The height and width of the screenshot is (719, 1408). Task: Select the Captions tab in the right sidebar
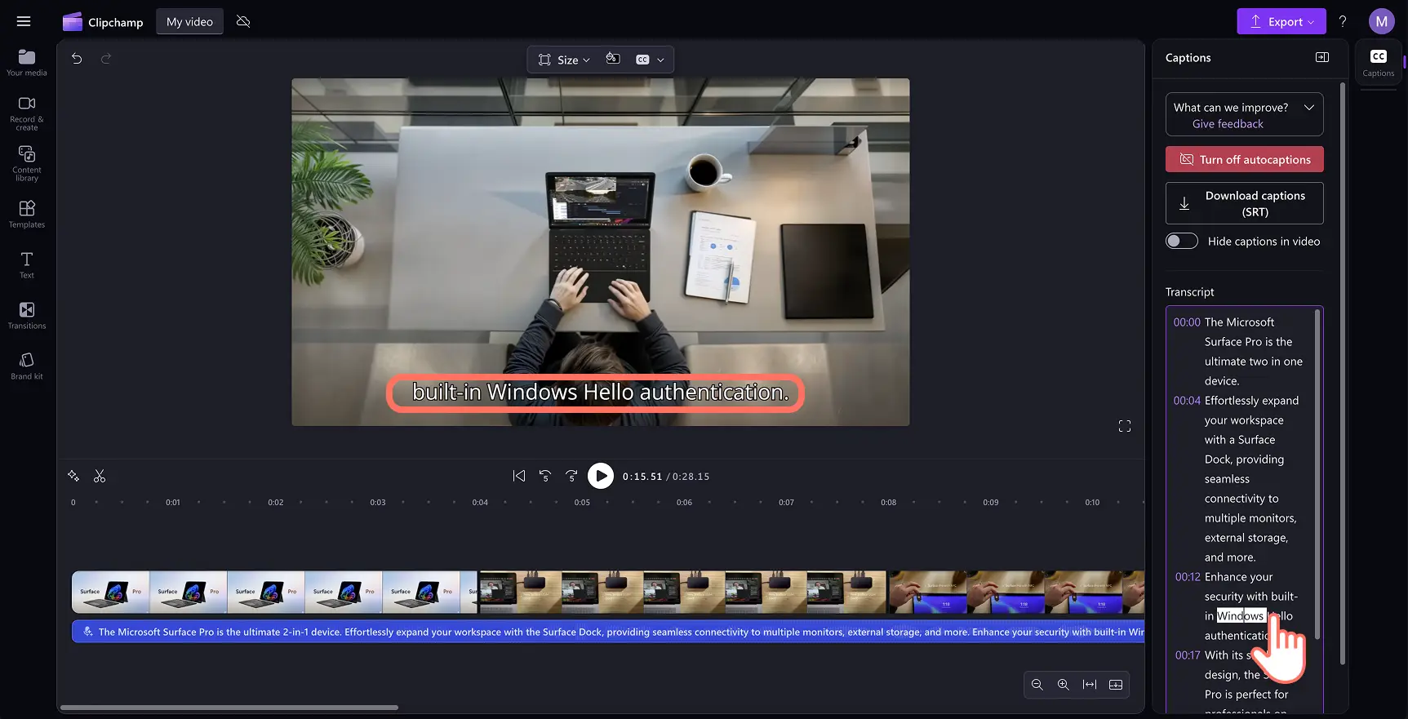click(x=1379, y=62)
